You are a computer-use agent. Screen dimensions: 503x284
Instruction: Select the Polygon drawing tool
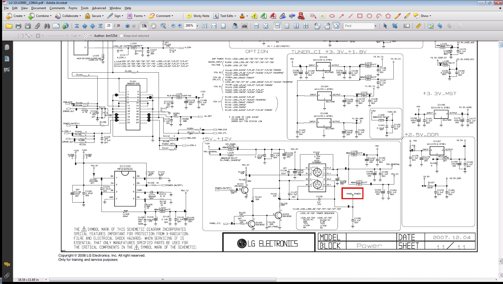388,16
